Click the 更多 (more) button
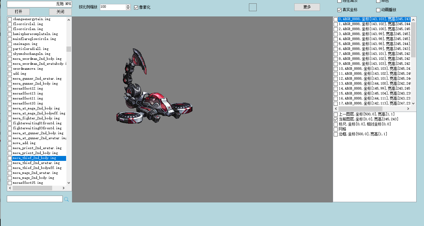This screenshot has width=424, height=226. 307,7
